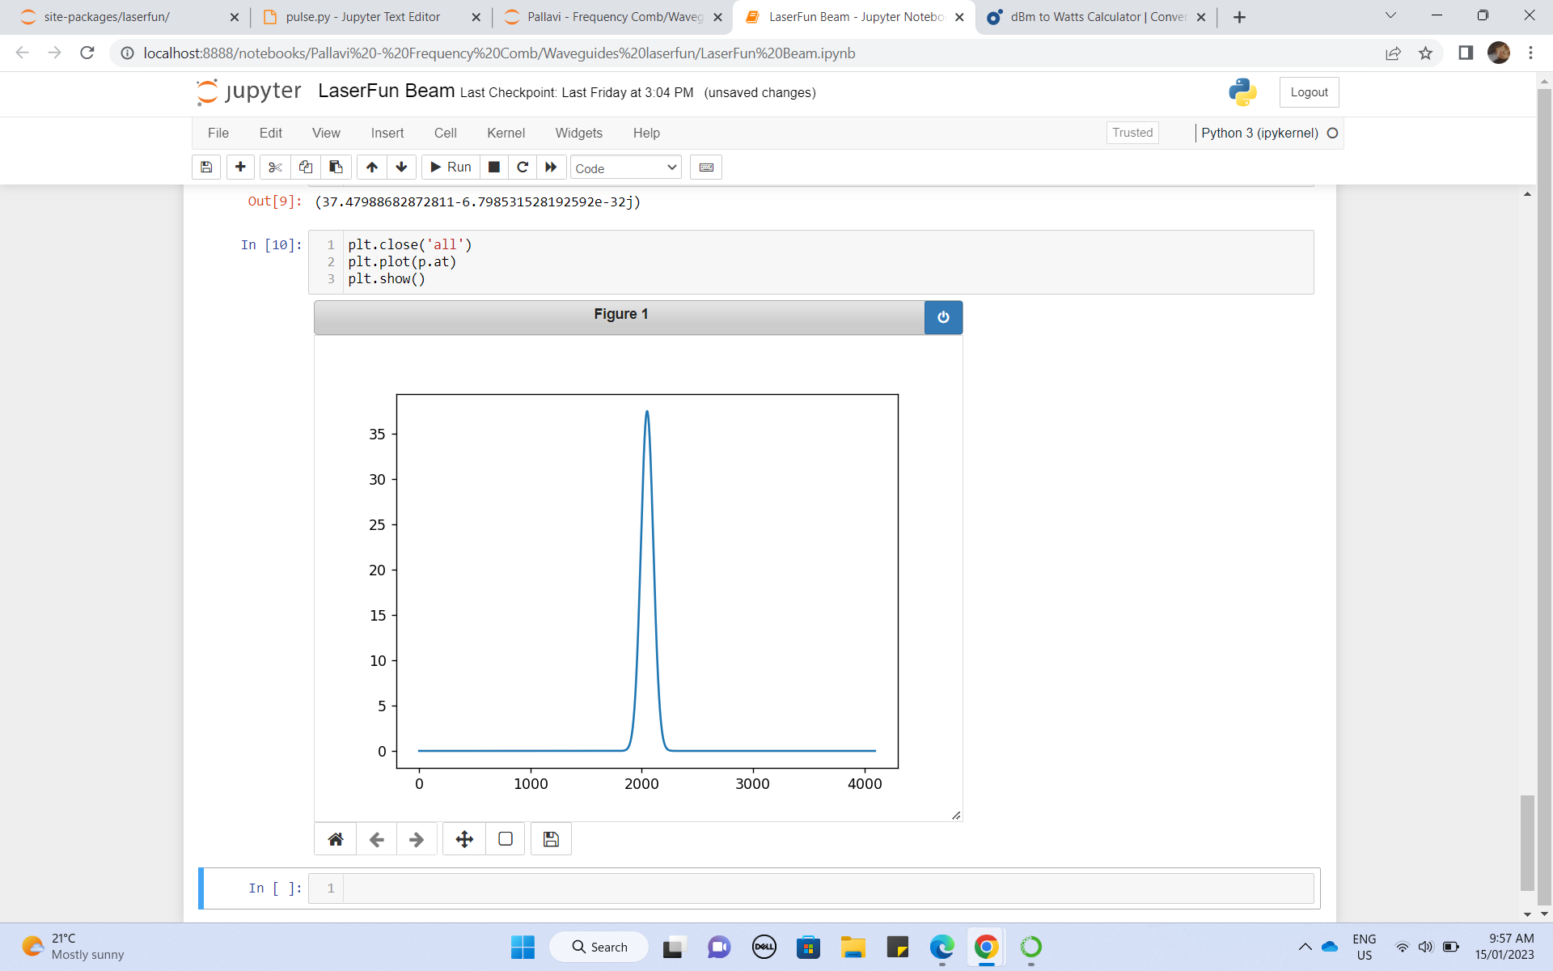The width and height of the screenshot is (1553, 971).
Task: Restart the kernel
Action: tap(523, 167)
